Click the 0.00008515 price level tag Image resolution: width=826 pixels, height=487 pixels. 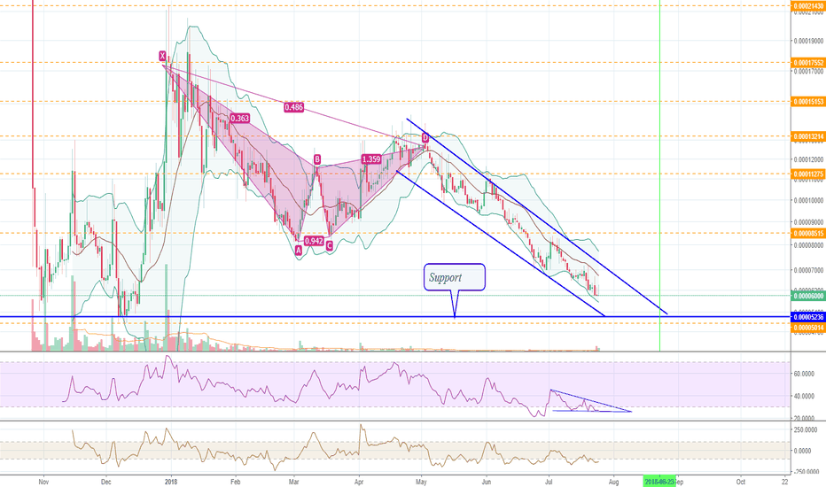coord(808,233)
